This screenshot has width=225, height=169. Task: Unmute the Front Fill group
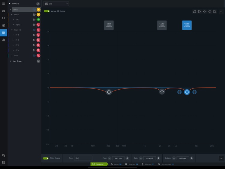coord(38,30)
